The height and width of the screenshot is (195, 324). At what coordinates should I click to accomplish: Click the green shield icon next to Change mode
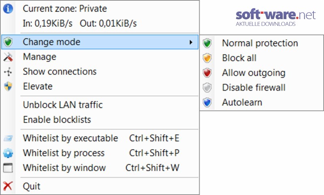click(8, 42)
